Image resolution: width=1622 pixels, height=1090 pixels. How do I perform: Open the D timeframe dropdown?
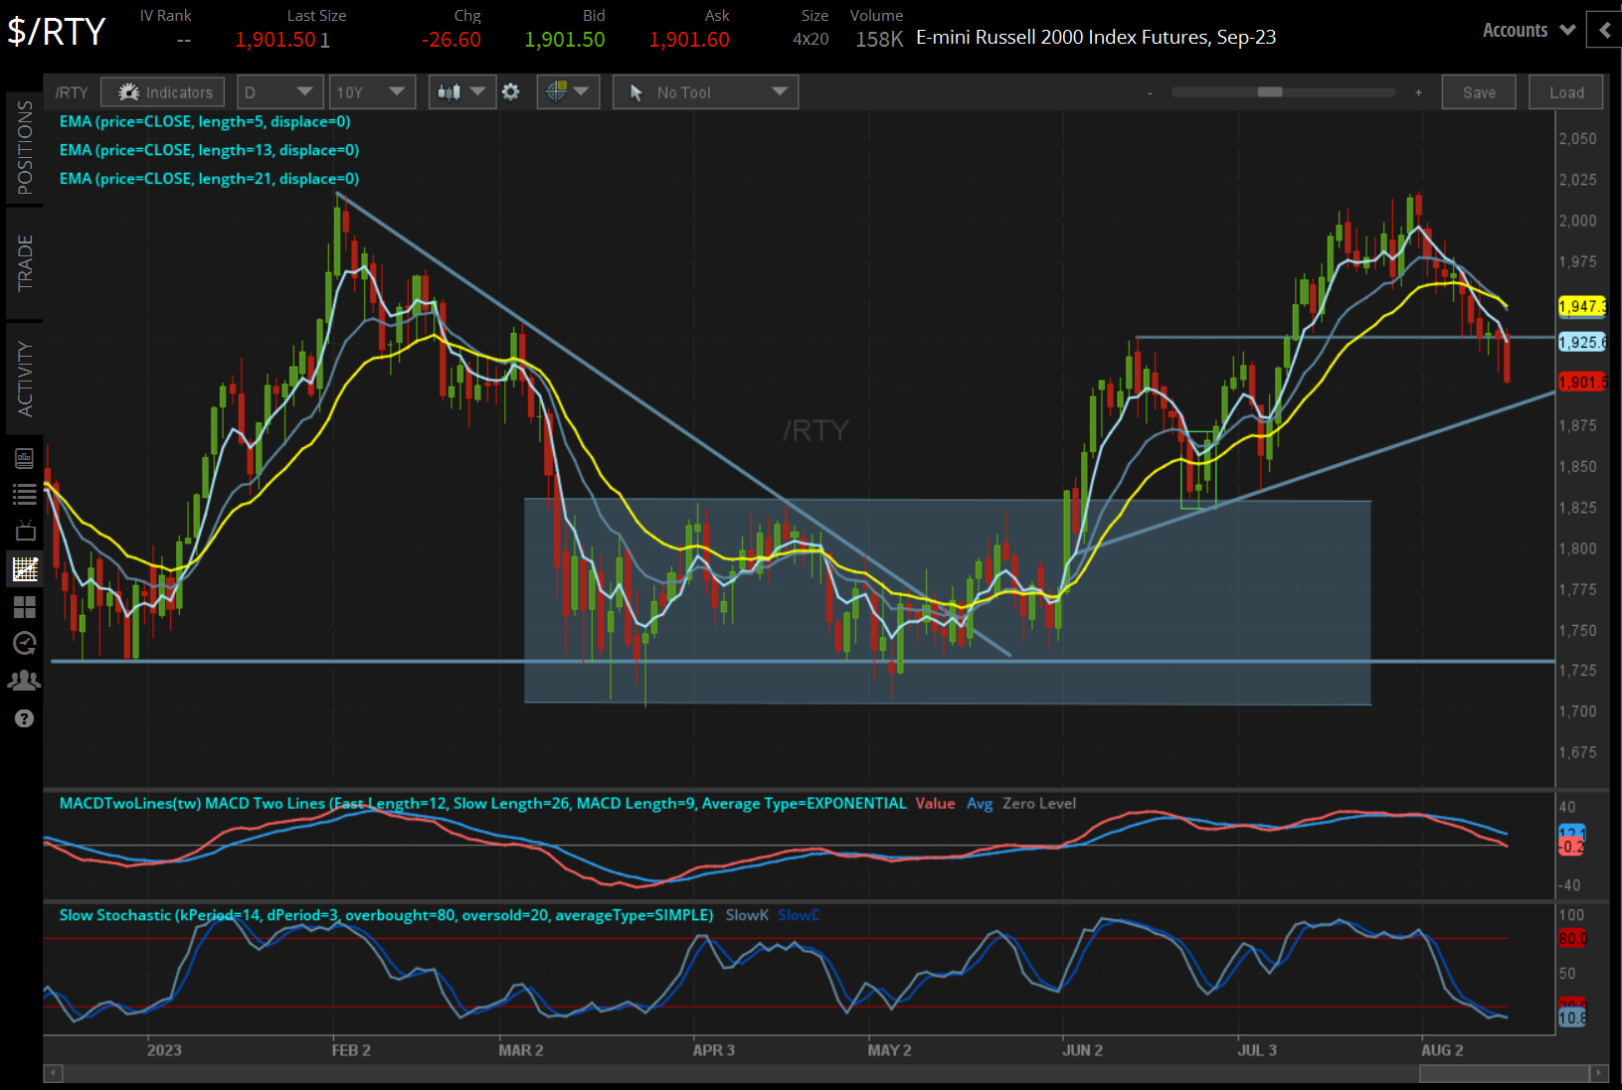coord(279,91)
